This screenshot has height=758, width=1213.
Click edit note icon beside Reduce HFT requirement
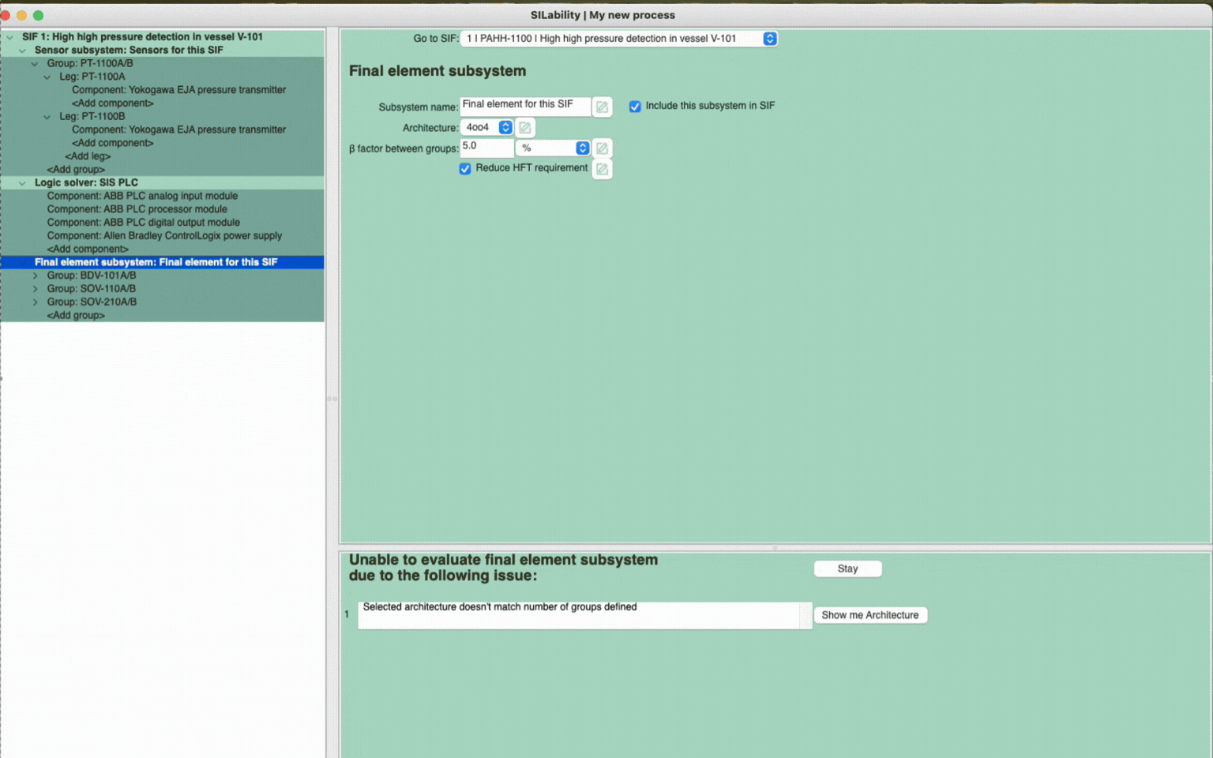pos(602,169)
